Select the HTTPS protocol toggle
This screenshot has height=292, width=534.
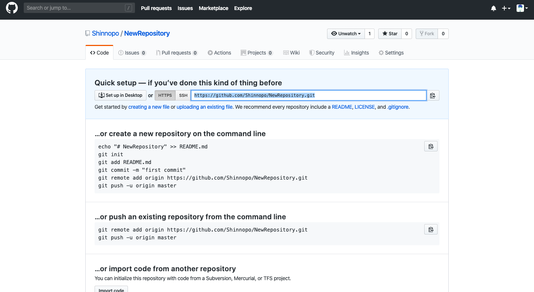tap(165, 95)
